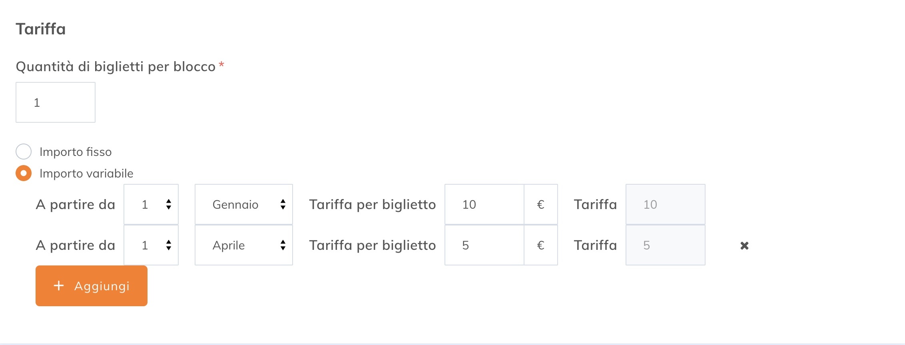Select the Importo fisso option
The height and width of the screenshot is (345, 905).
click(24, 152)
